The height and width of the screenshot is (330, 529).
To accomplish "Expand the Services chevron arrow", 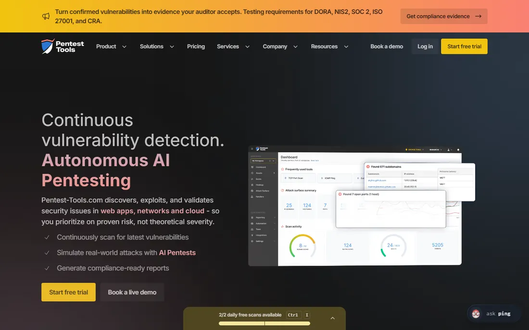I will click(x=247, y=47).
